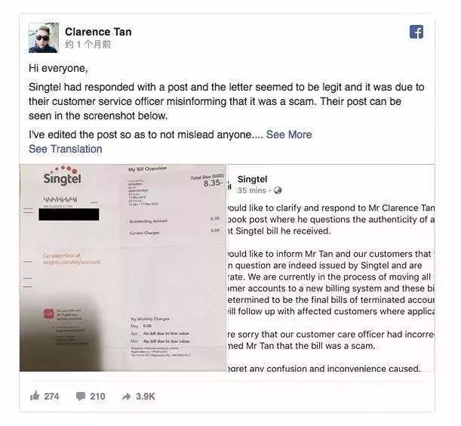The height and width of the screenshot is (426, 461).
Task: View the 3.9K shares count
Action: [x=145, y=397]
